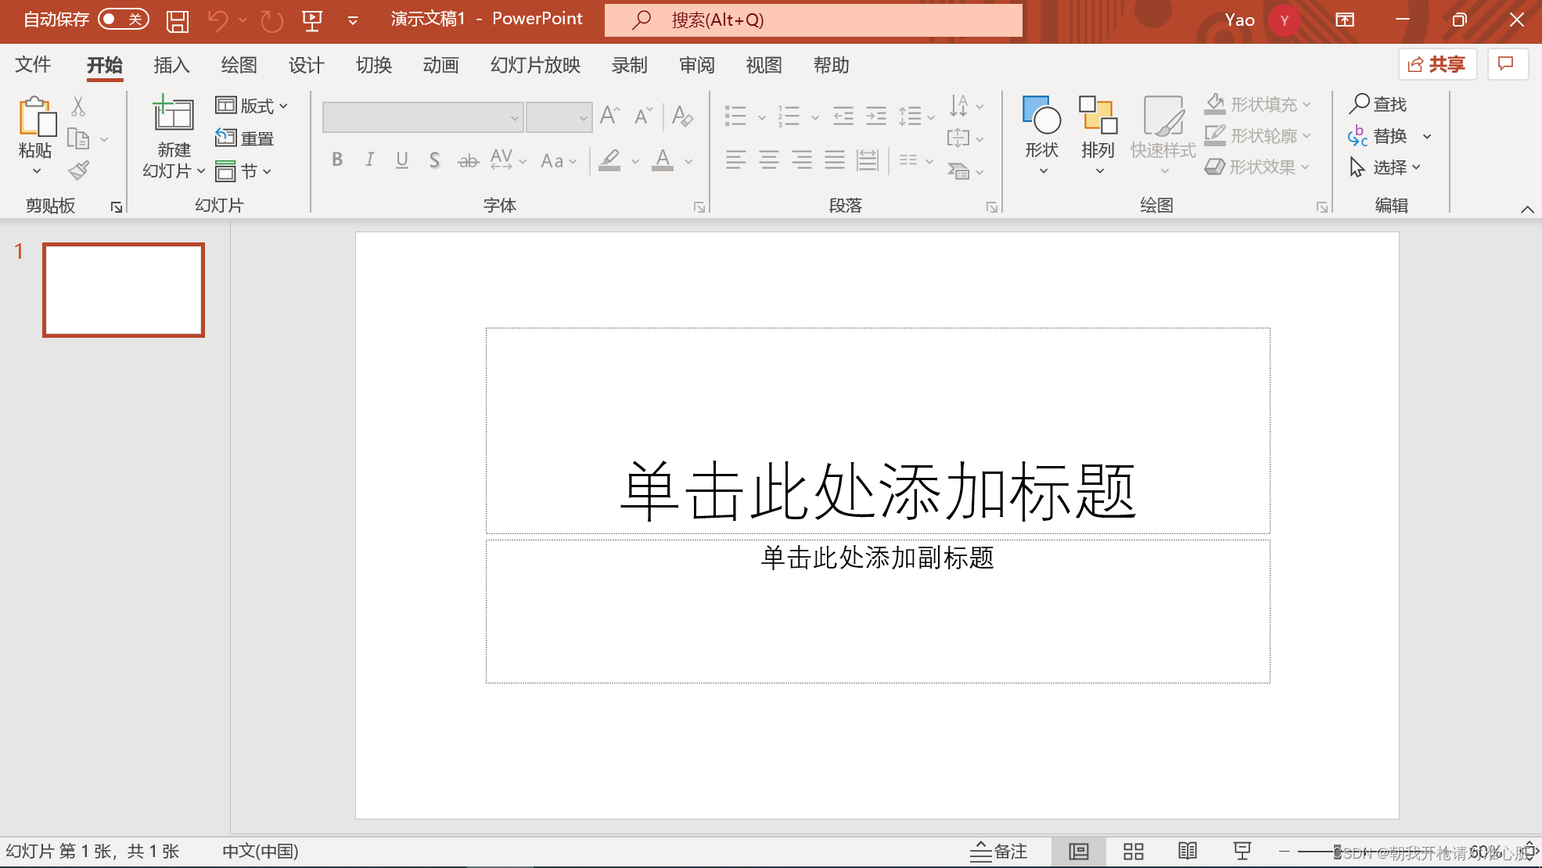This screenshot has width=1542, height=868.
Task: Toggle Bold formatting
Action: coord(337,160)
